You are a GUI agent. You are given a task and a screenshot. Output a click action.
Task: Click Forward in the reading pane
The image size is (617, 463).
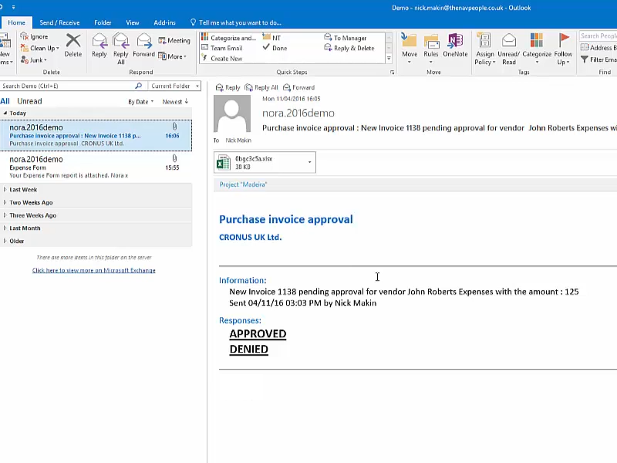[299, 87]
